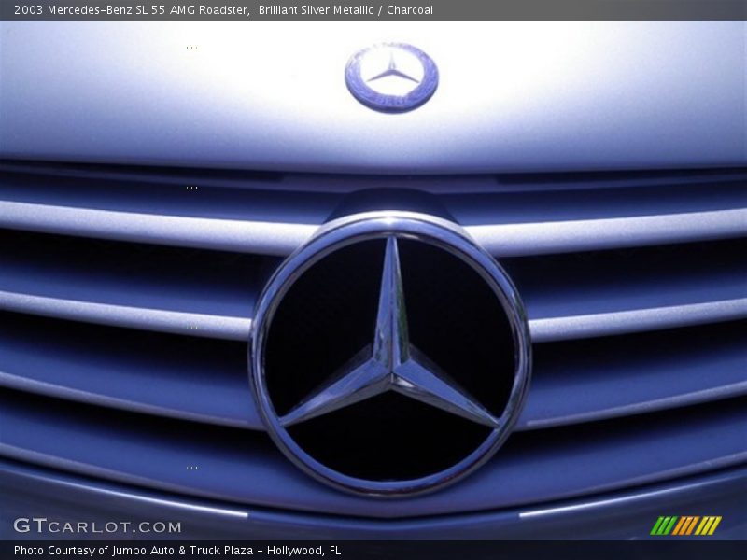Click the photo courtesy caption bar

[373, 550]
